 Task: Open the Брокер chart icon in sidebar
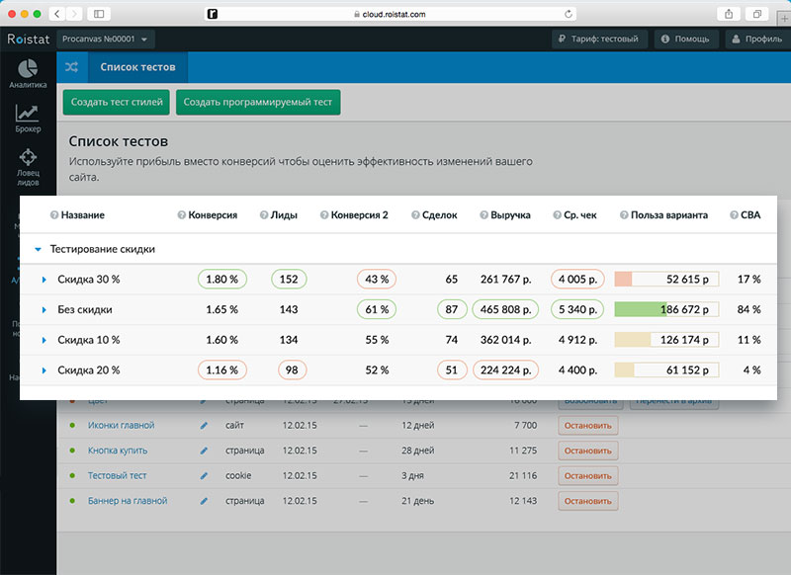coord(28,115)
